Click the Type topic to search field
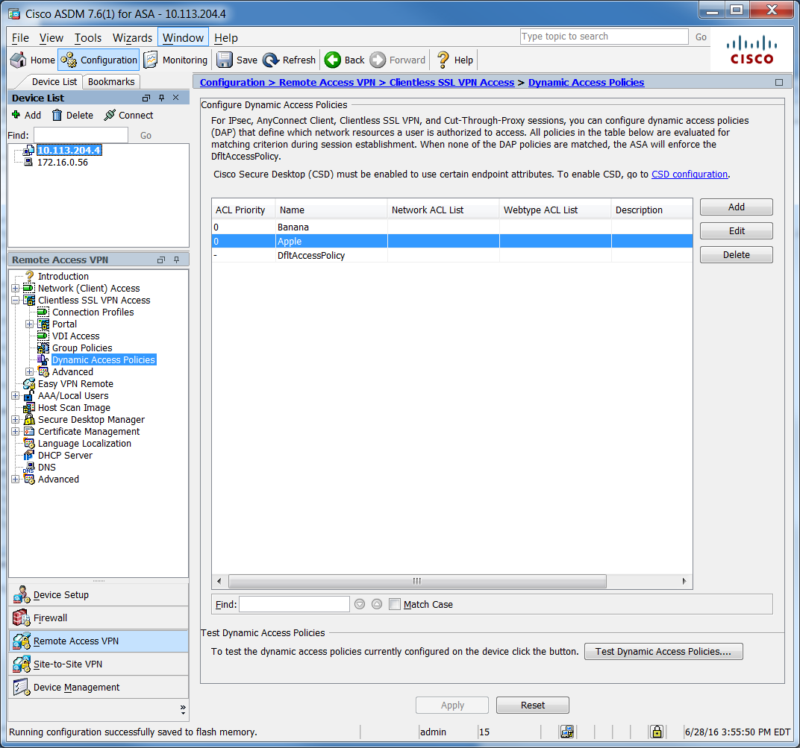 (x=603, y=37)
